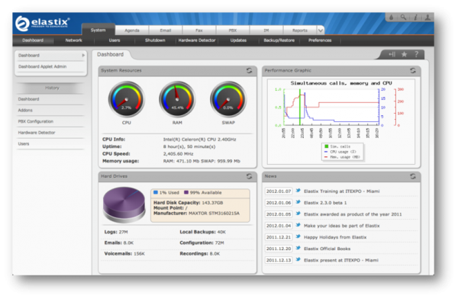This screenshot has height=299, width=458.
Task: Click the blue '1% Used' legend swatch
Action: (x=156, y=192)
